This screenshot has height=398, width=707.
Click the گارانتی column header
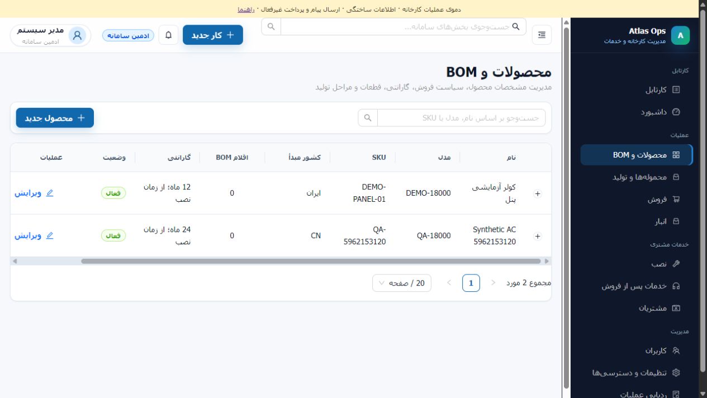tap(168, 158)
